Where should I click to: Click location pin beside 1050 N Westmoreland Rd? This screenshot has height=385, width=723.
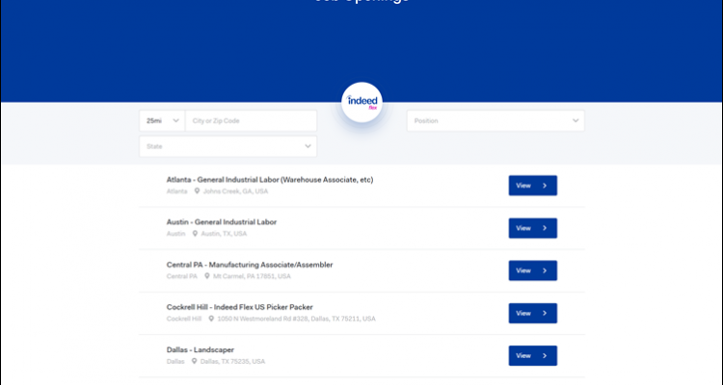coord(209,319)
